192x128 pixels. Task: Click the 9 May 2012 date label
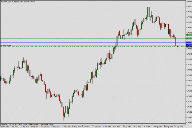(55, 127)
